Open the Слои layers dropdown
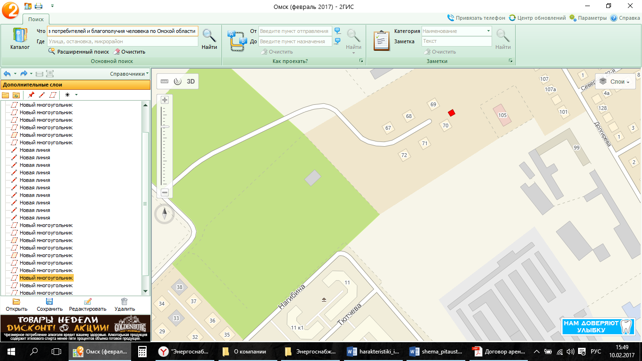The image size is (642, 361). click(615, 81)
